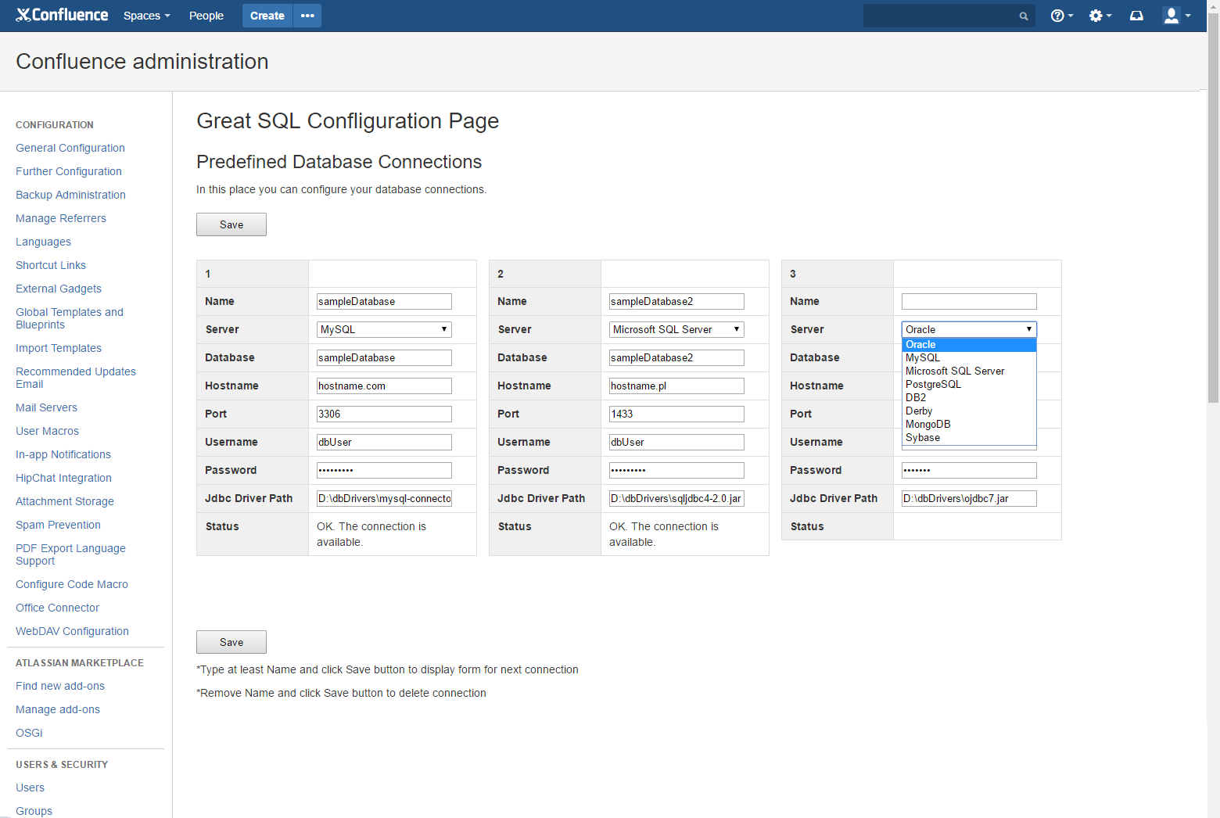Open the administration gear menu
Screen dimensions: 1220x818
(1100, 16)
